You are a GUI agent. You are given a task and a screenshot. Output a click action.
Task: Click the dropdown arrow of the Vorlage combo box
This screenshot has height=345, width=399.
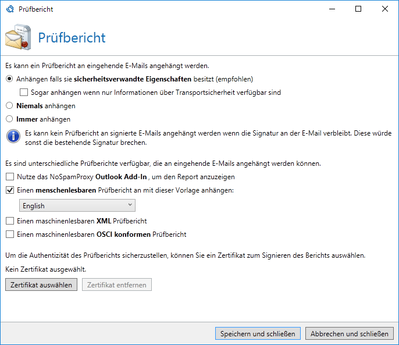(x=130, y=205)
